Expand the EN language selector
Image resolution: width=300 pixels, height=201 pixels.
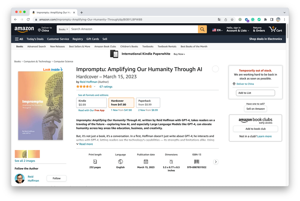point(217,30)
